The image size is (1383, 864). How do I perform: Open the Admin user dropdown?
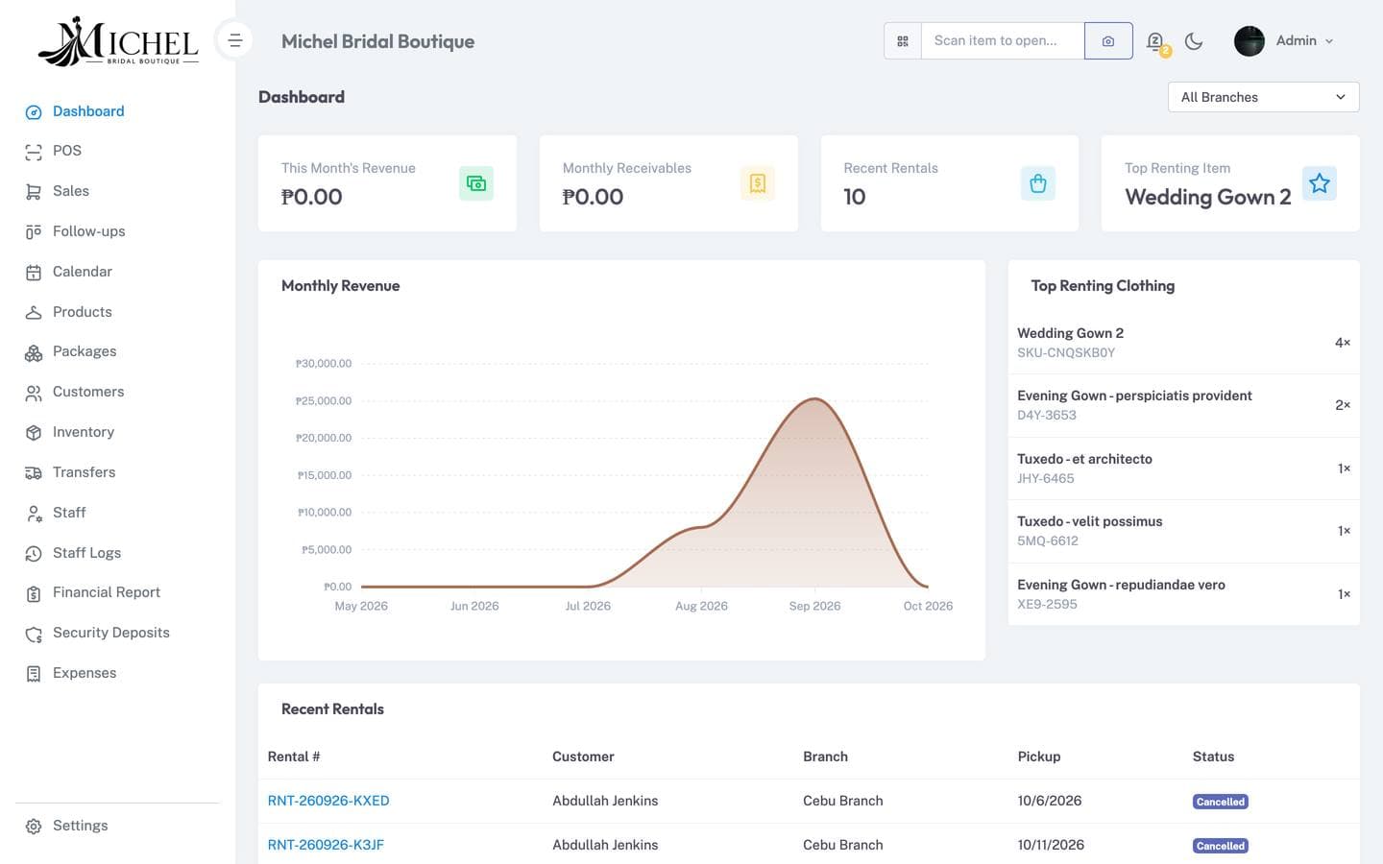point(1284,41)
